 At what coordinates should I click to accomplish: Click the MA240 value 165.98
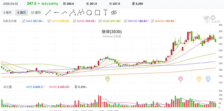coord(170,21)
